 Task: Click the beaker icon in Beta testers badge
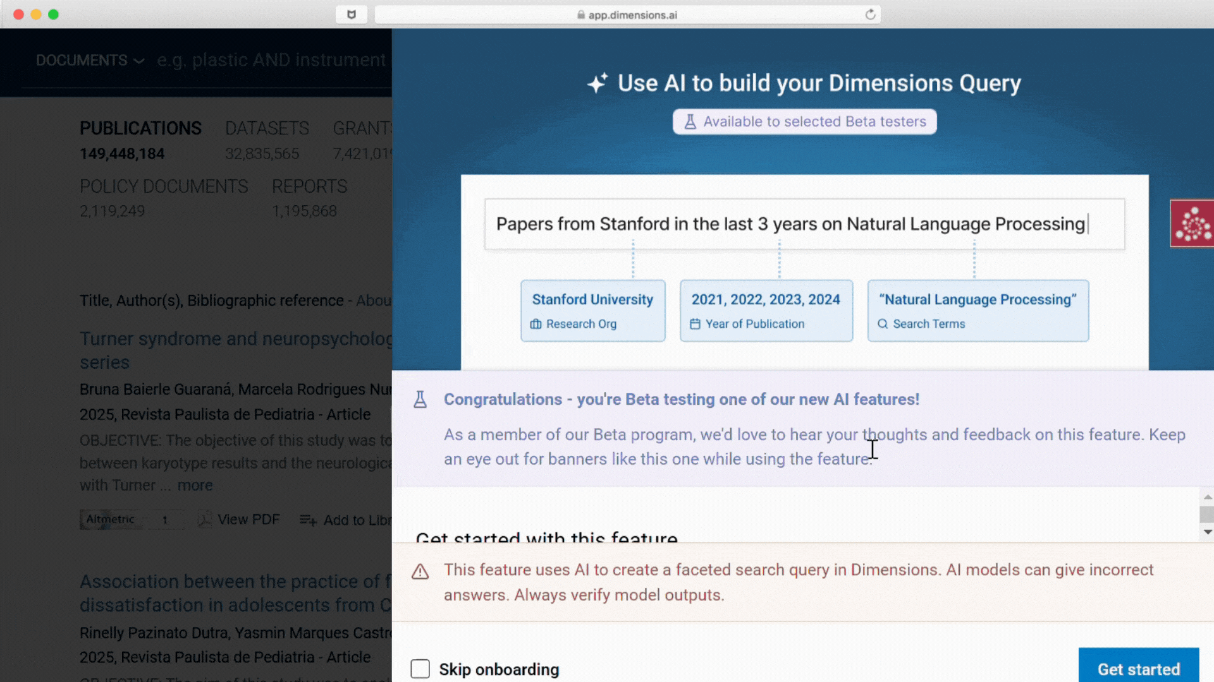[x=690, y=122]
